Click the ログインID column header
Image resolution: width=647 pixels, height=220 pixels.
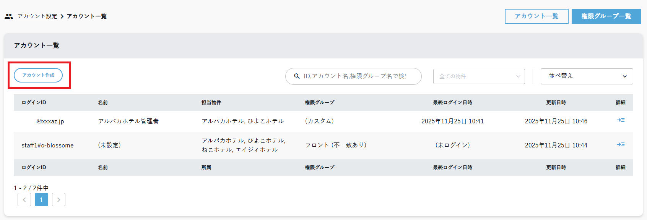tap(34, 102)
